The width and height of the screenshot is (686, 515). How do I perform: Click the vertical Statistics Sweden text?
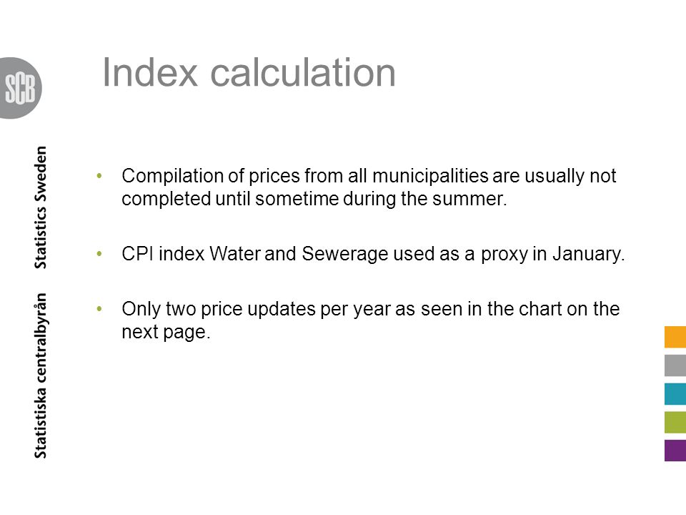(x=40, y=207)
